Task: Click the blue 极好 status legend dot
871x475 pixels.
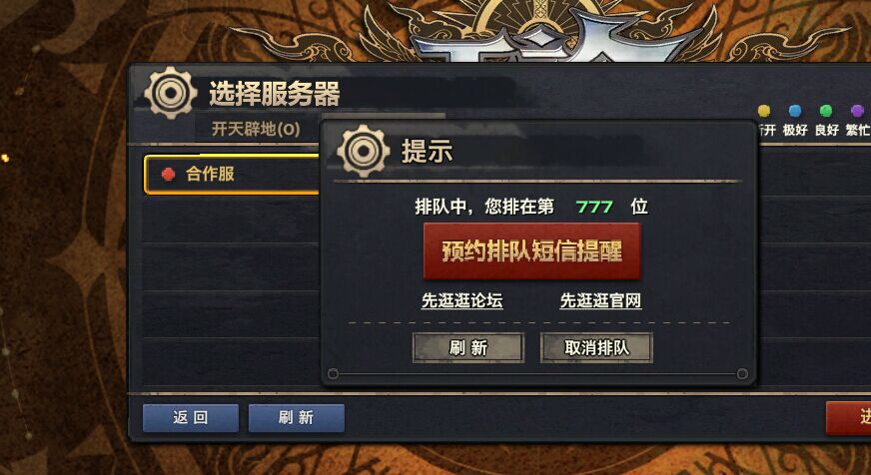Action: [x=795, y=111]
